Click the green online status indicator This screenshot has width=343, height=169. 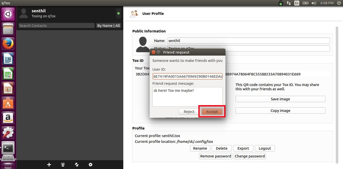point(119,13)
